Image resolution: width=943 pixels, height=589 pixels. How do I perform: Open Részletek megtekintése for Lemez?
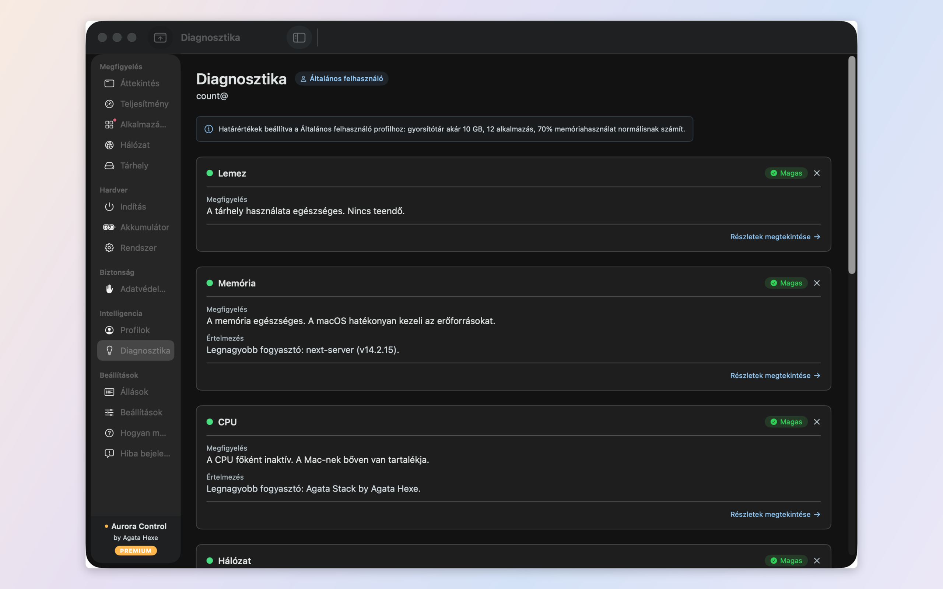775,237
